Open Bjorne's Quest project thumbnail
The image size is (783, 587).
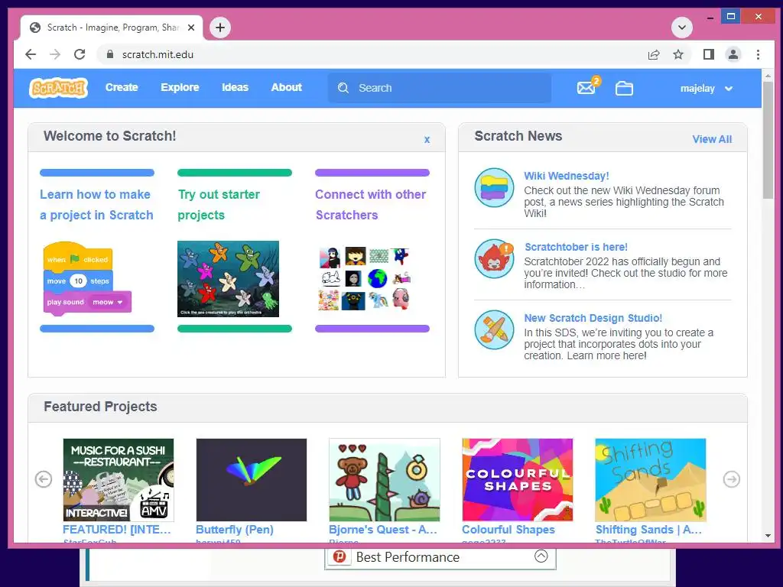tap(385, 480)
